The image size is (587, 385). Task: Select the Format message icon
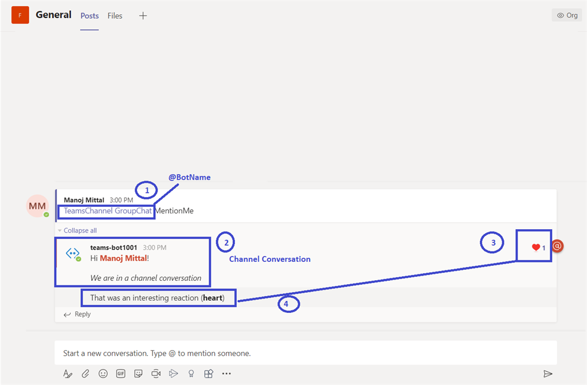pos(68,374)
